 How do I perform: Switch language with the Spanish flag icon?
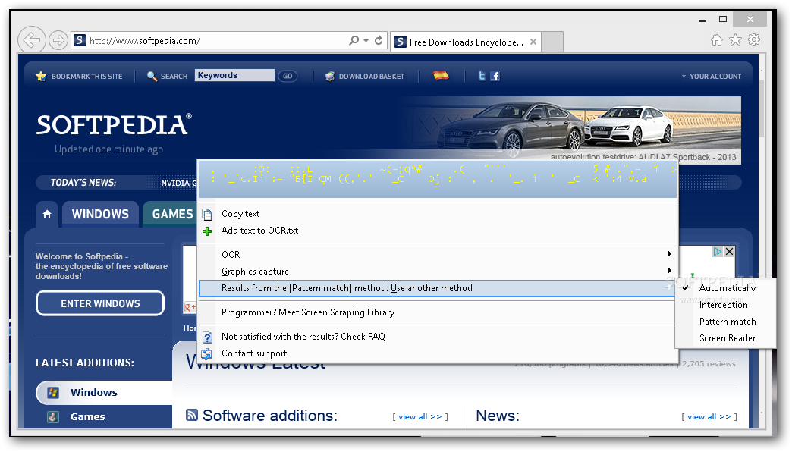point(441,76)
